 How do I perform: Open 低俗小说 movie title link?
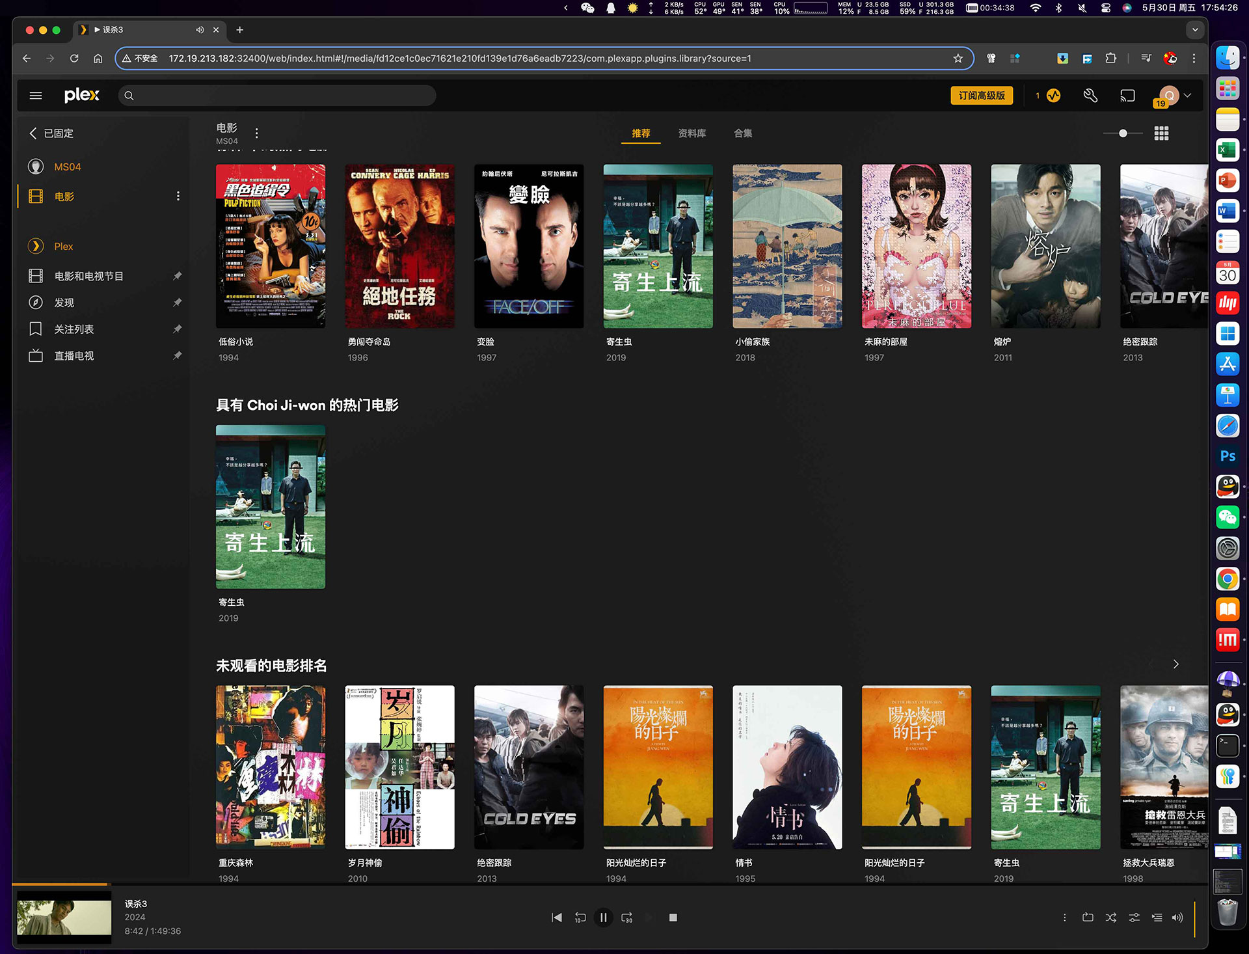click(235, 342)
